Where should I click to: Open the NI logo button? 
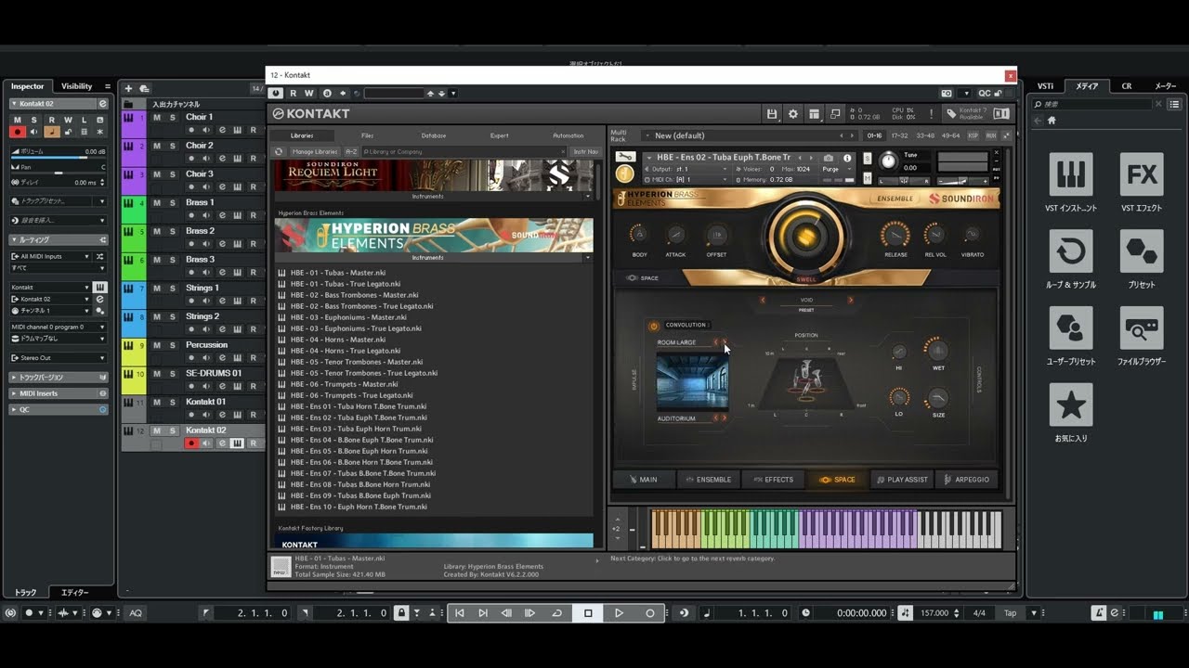click(x=1001, y=113)
